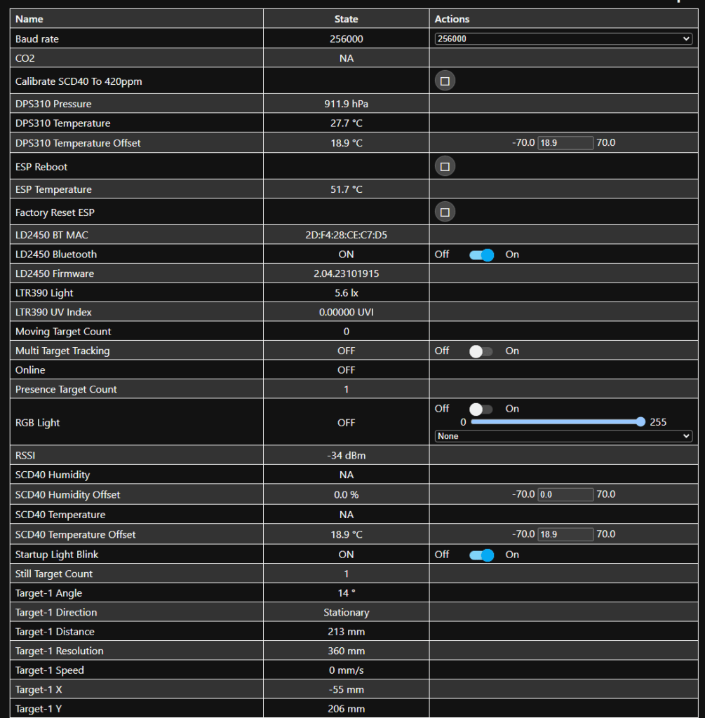Screen dimensions: 705x718
Task: Click the SCD40 Humidity Offset input field
Action: point(565,494)
